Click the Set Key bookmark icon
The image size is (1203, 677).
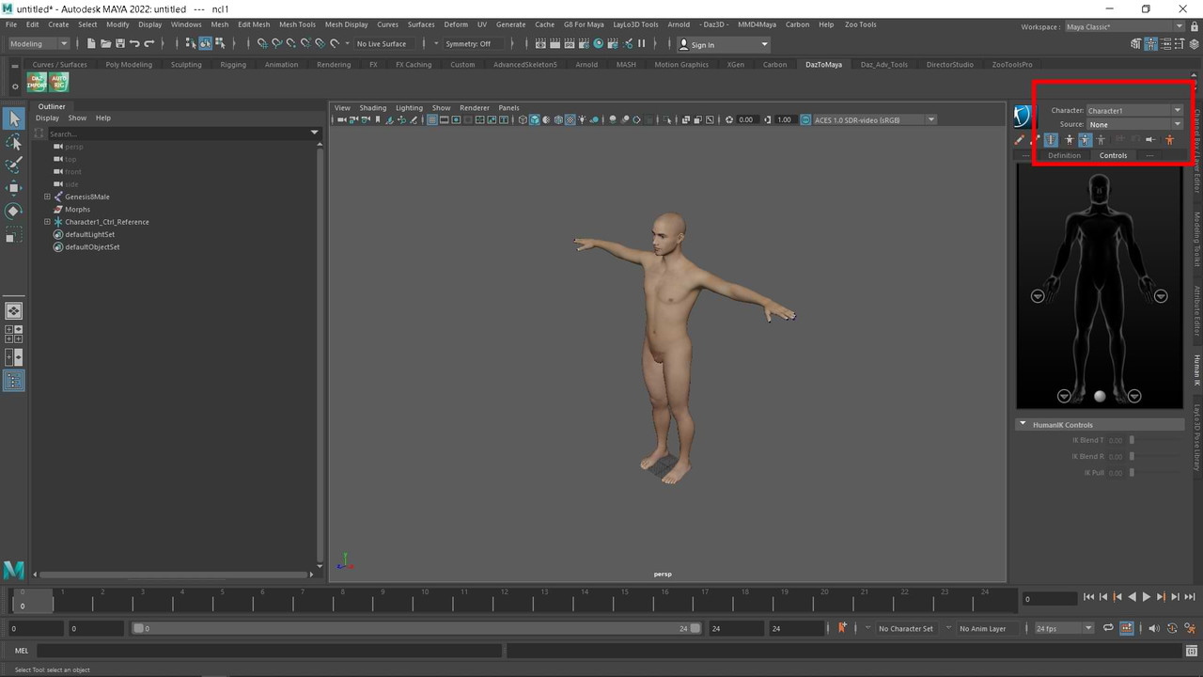pos(842,627)
